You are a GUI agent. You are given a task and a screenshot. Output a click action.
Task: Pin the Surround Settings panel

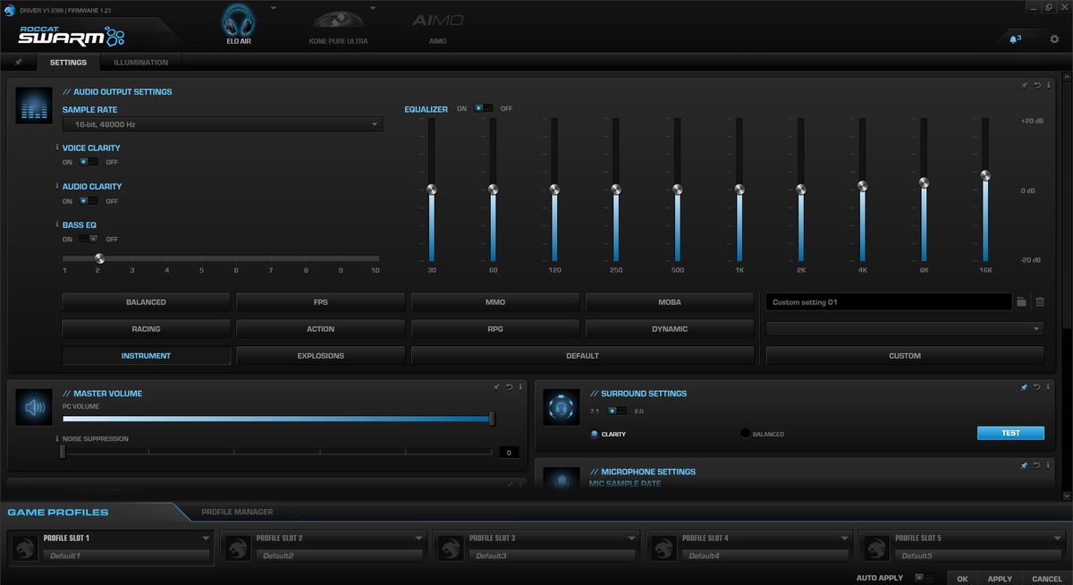(x=1025, y=387)
